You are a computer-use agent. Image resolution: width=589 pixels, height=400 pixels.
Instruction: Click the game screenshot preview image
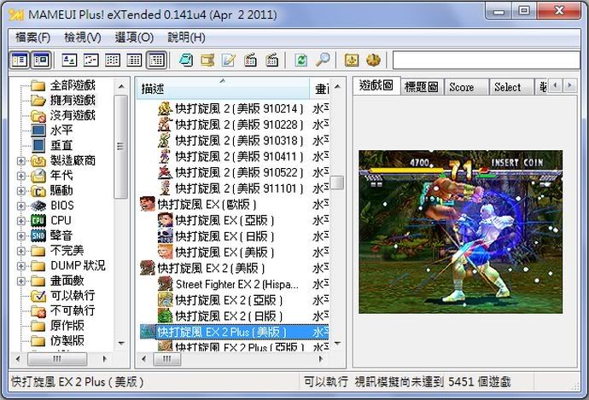(461, 232)
